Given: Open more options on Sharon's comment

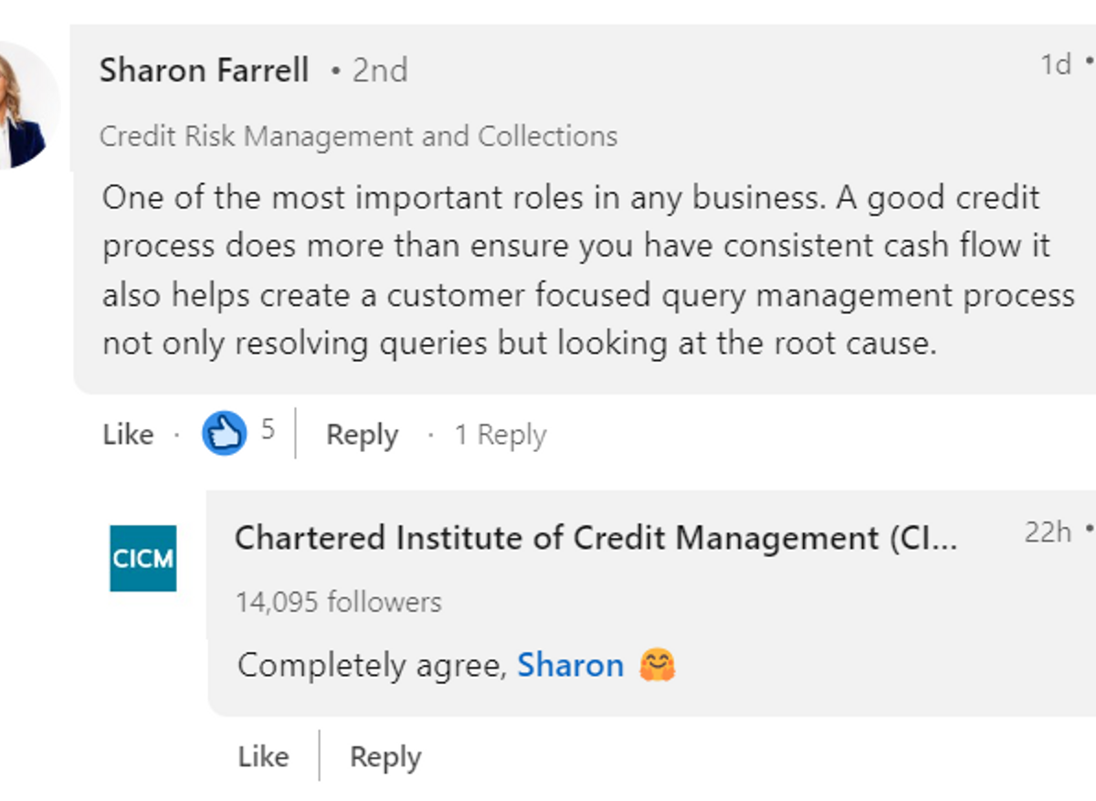Looking at the screenshot, I should coord(1089,64).
